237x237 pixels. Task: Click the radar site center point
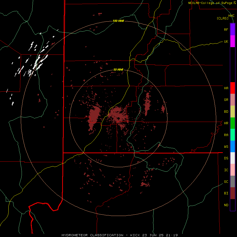coord(118,118)
